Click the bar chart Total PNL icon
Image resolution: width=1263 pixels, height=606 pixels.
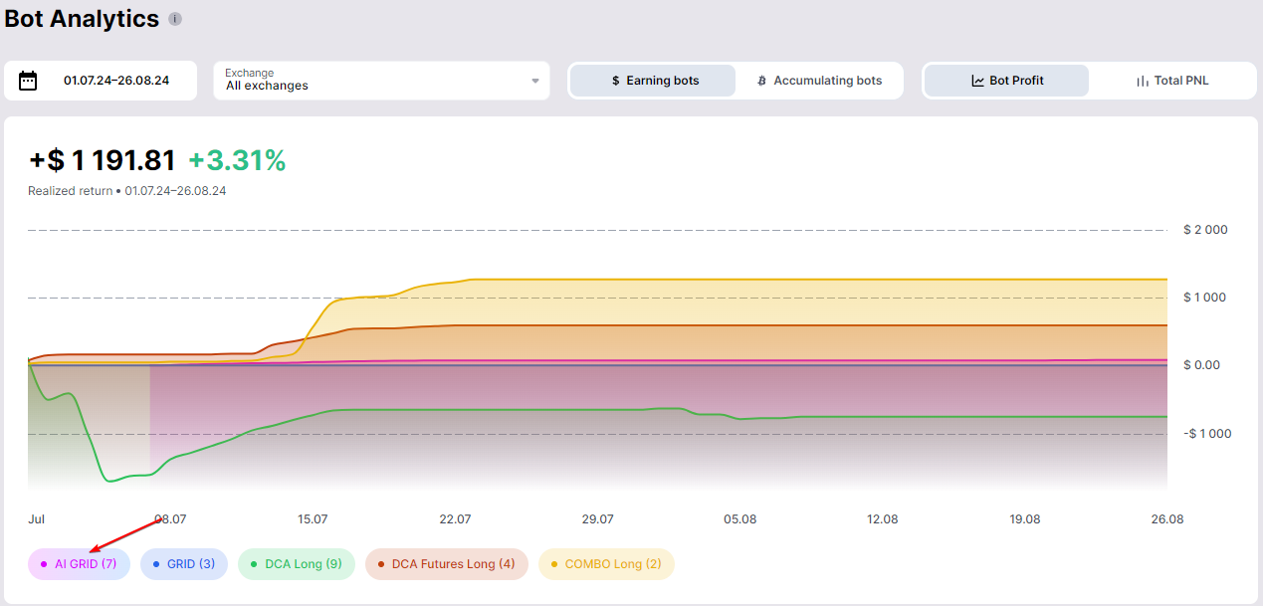click(x=1143, y=81)
